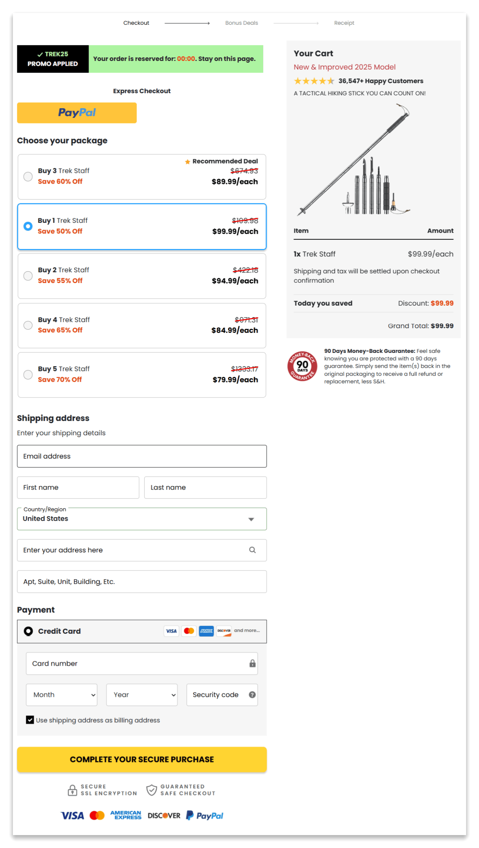
Task: Click the Secure SSL Encryption lock icon
Action: tap(72, 790)
